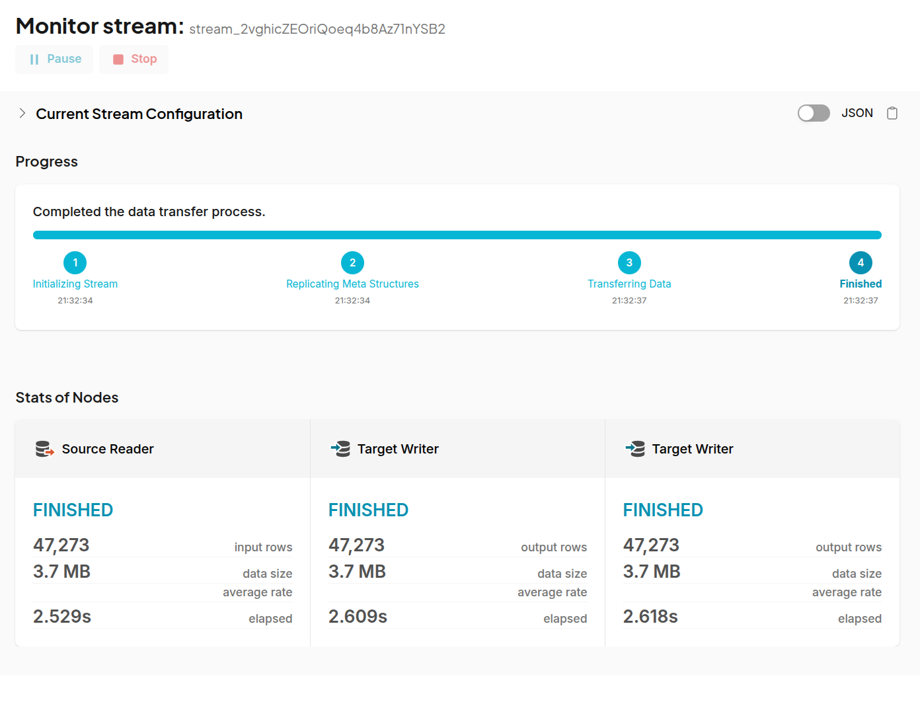Click the first Target Writer node icon
The width and height of the screenshot is (920, 708).
pyautogui.click(x=339, y=449)
